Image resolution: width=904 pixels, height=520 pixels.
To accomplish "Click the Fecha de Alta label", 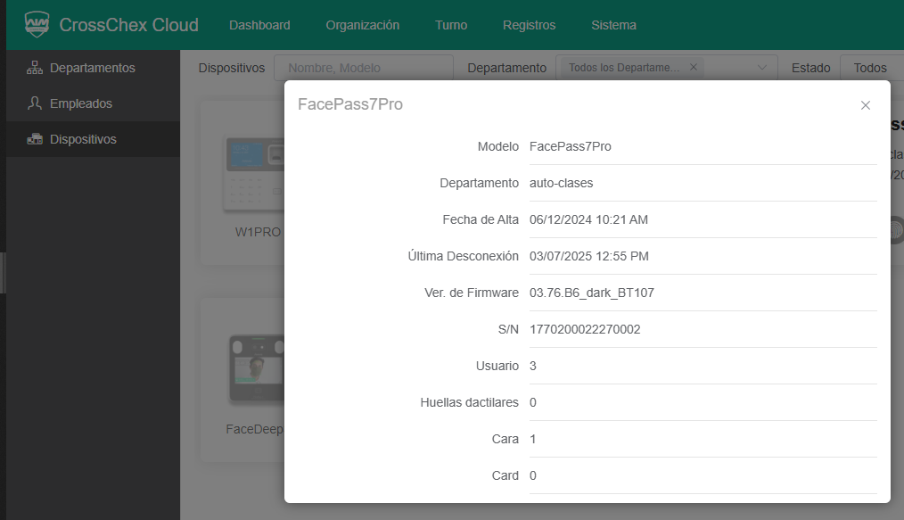I will (x=481, y=219).
